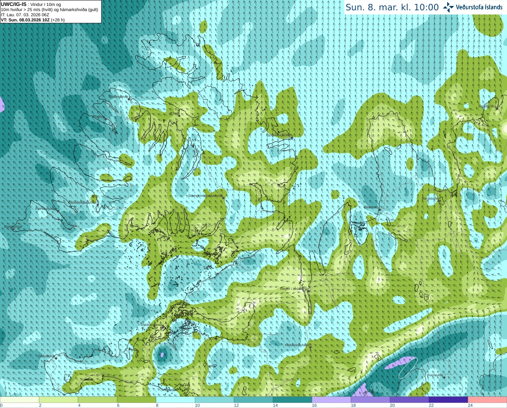Select the Bergstaðir station label
Image resolution: width=507 pixels, height=408 pixels.
tap(429, 198)
